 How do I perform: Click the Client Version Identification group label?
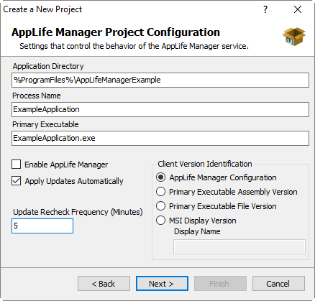tap(205, 164)
